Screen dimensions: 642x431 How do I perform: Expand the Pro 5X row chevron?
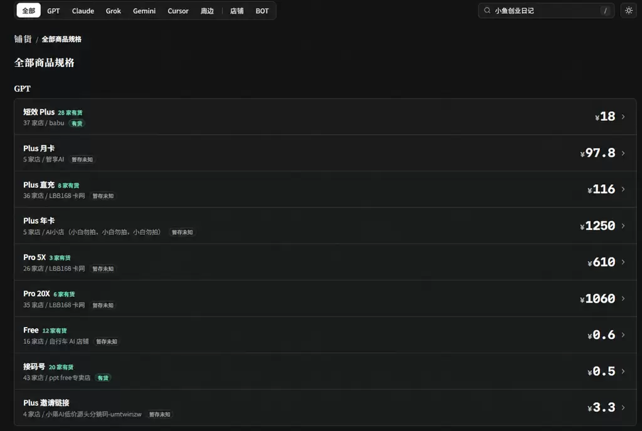[623, 262]
